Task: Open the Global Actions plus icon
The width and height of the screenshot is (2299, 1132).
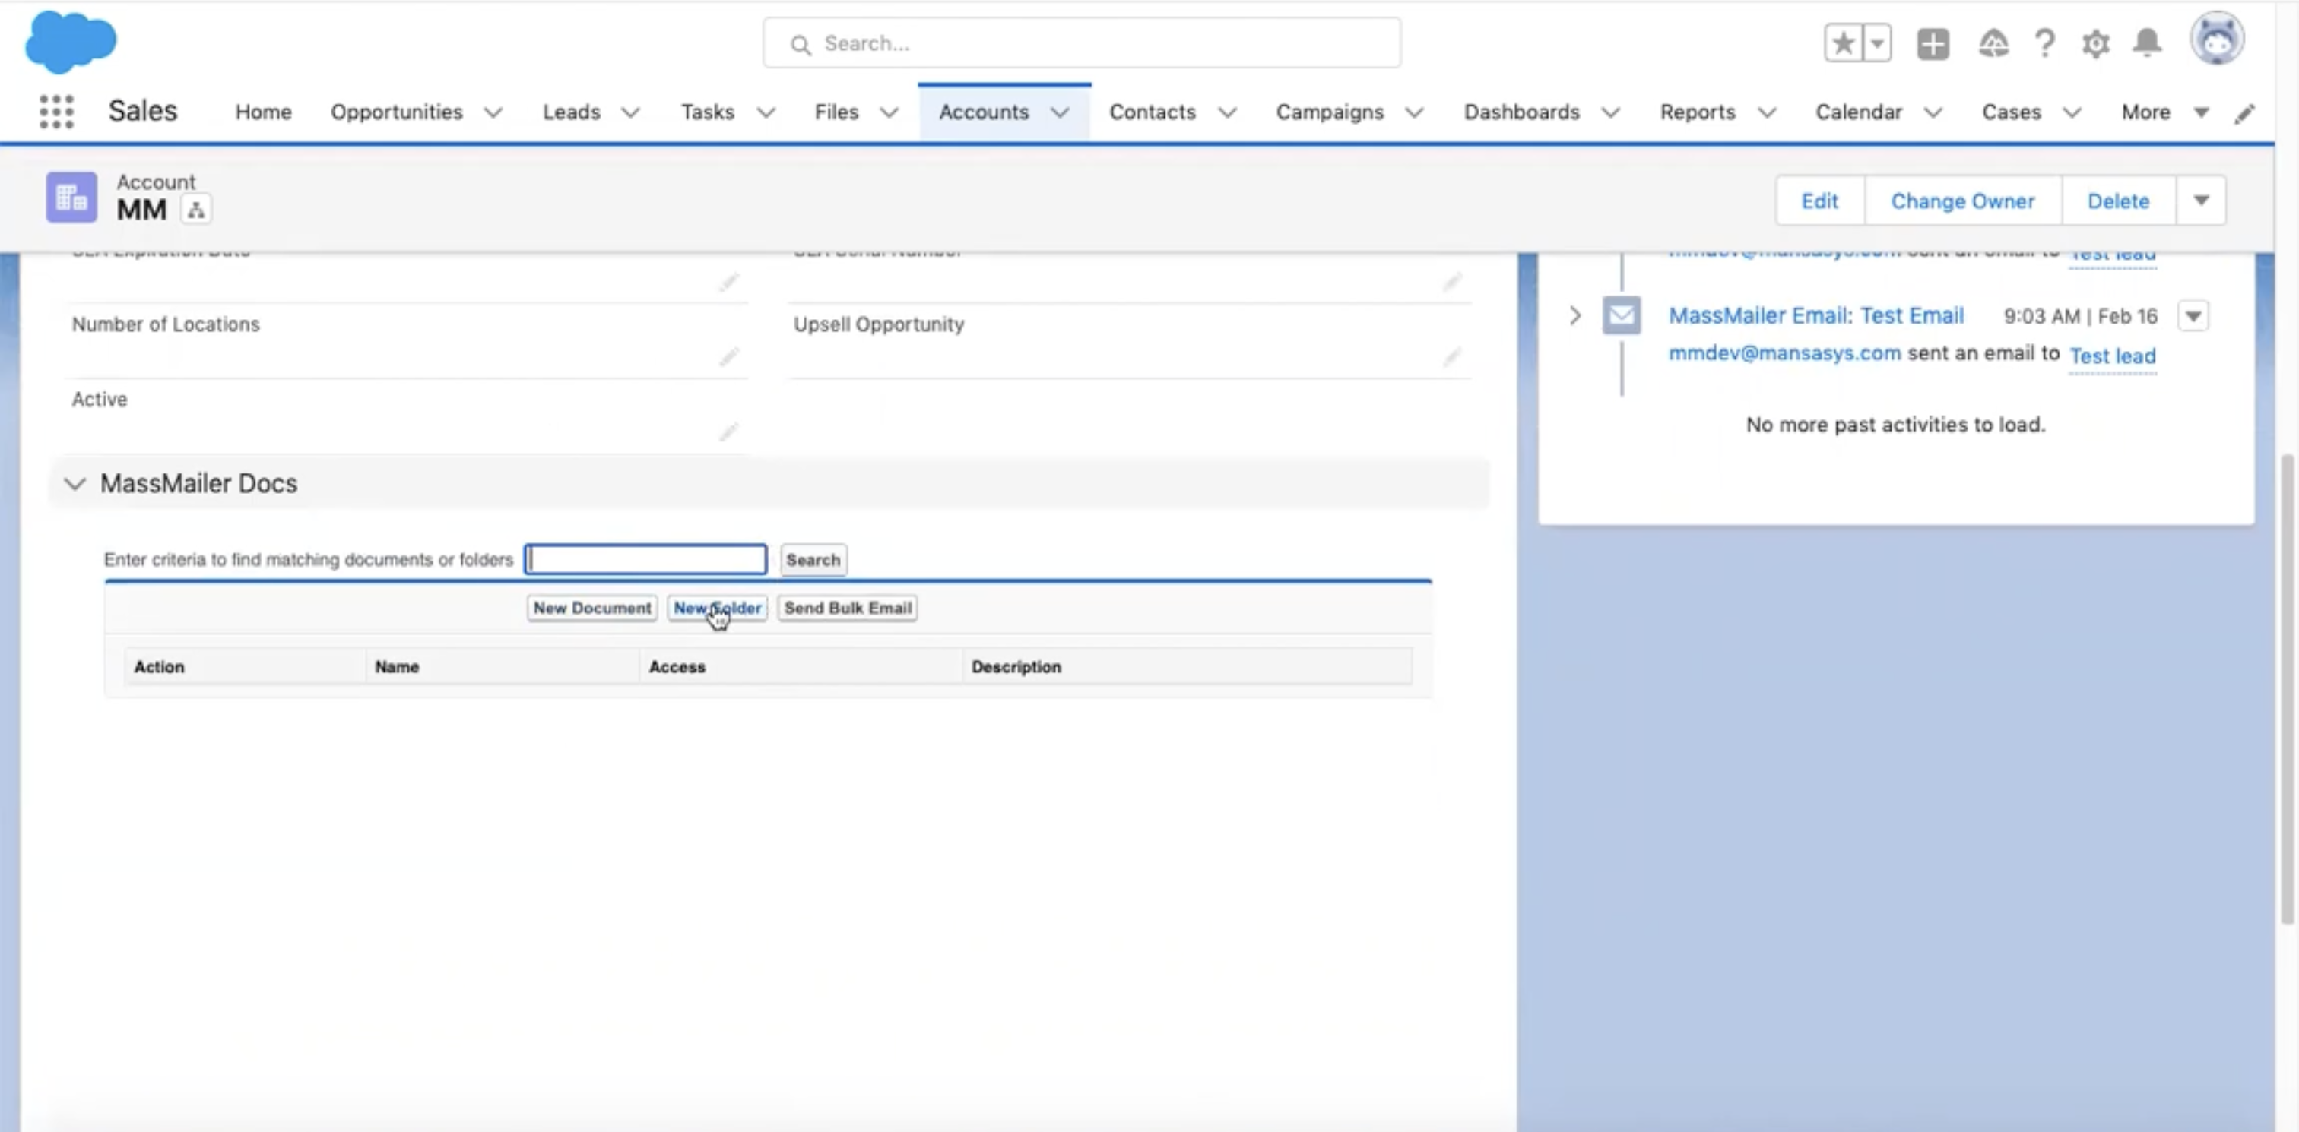Action: 1933,44
